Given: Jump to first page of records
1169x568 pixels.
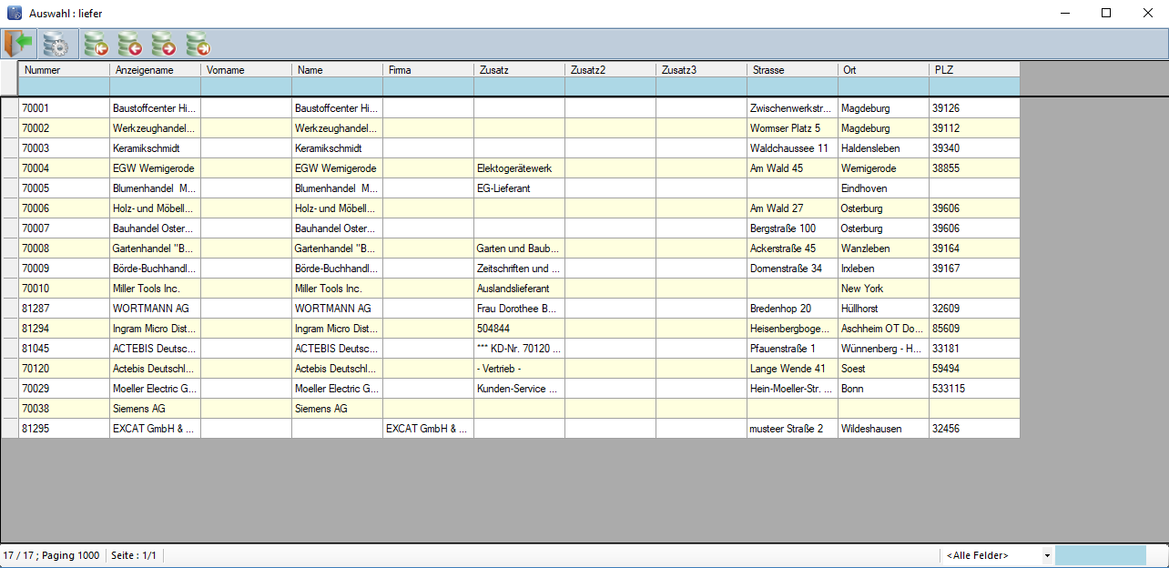Looking at the screenshot, I should pyautogui.click(x=95, y=44).
